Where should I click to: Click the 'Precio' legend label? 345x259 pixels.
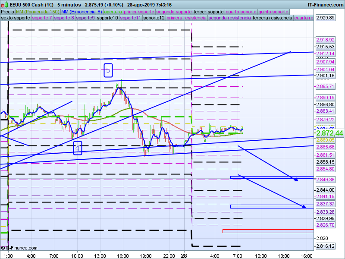(x=7, y=12)
